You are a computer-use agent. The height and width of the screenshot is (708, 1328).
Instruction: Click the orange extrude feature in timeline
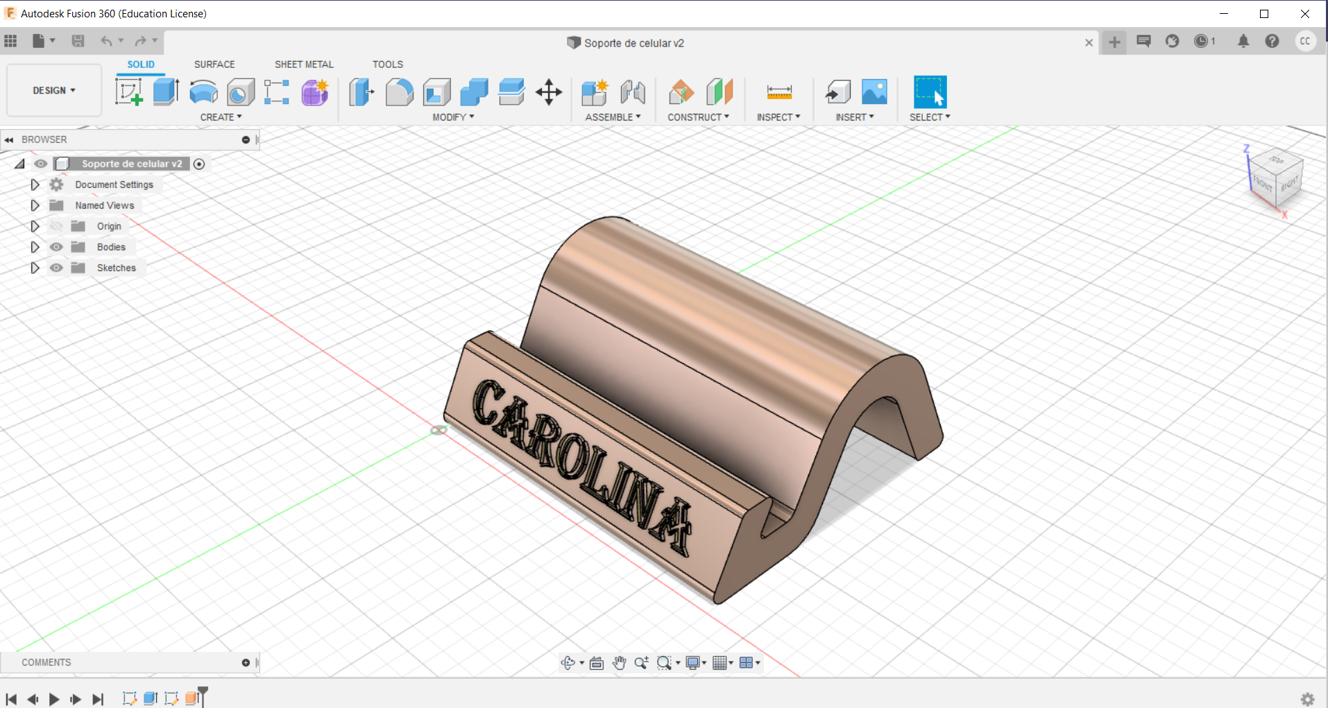[x=192, y=698]
